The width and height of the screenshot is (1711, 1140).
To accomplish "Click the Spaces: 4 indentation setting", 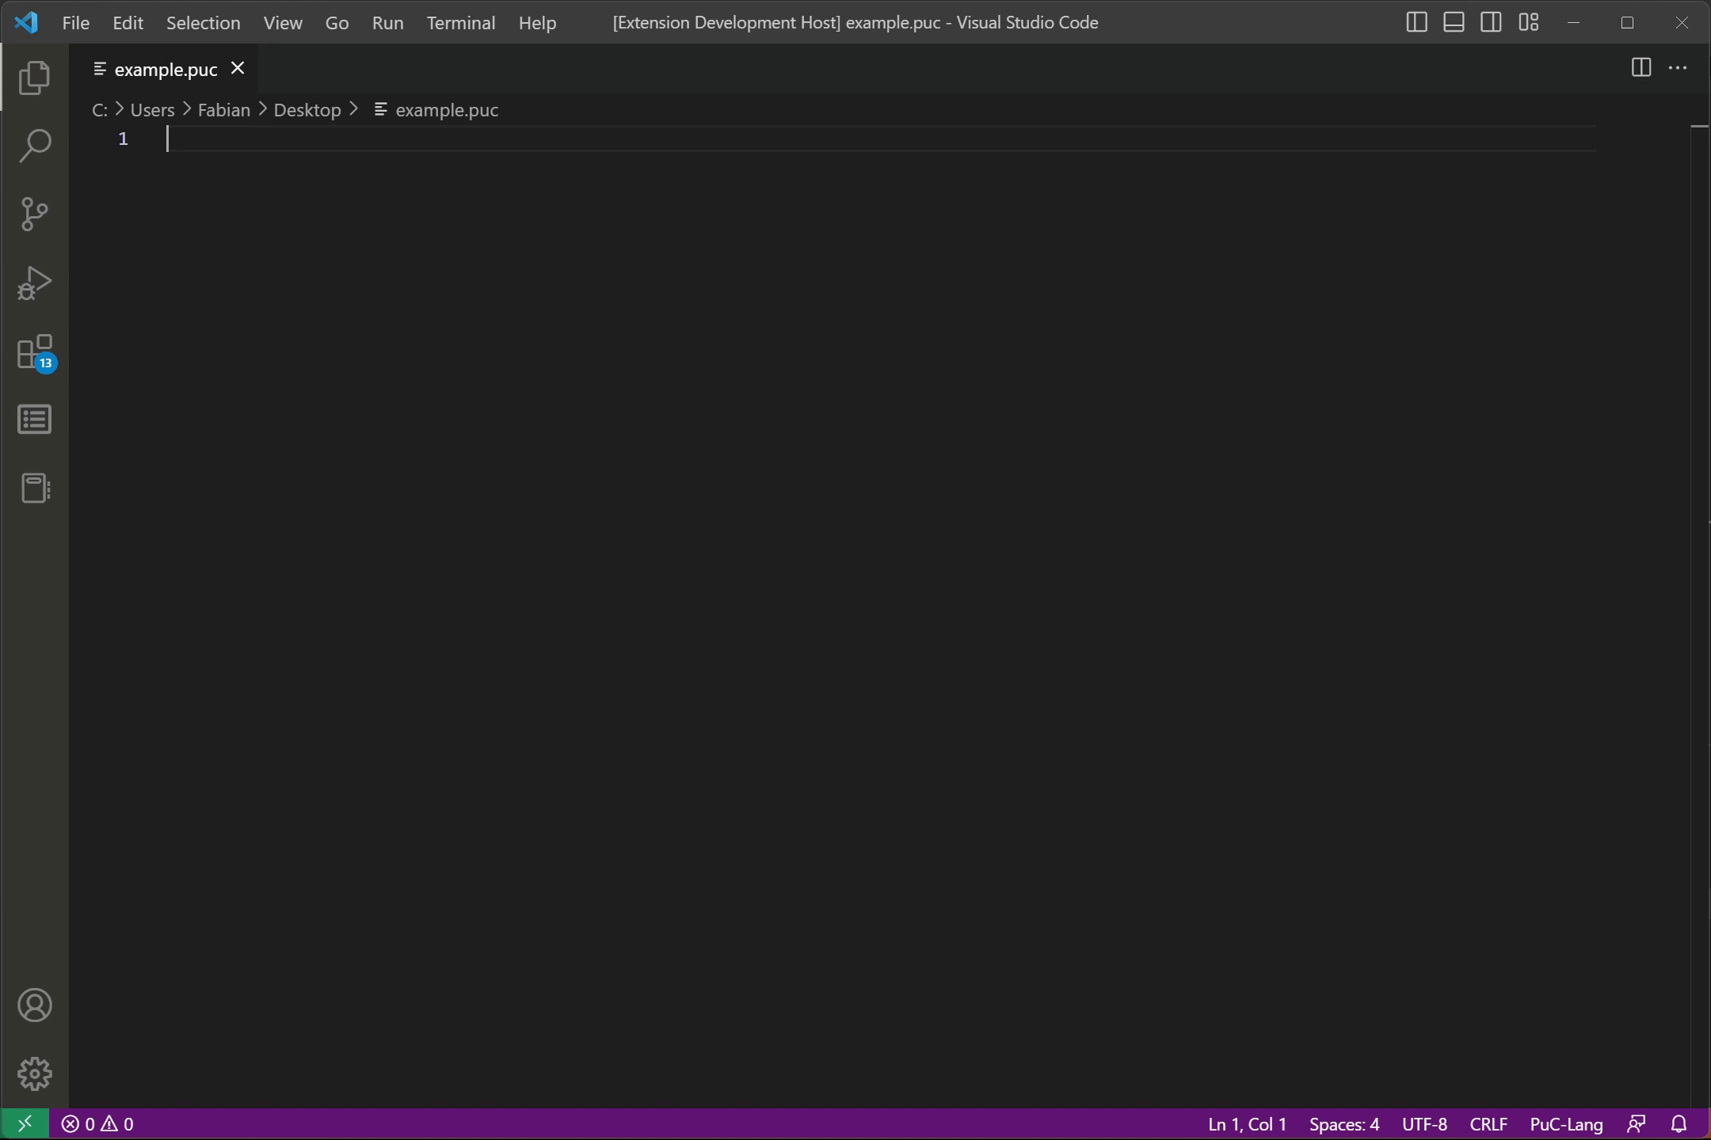I will click(1343, 1123).
